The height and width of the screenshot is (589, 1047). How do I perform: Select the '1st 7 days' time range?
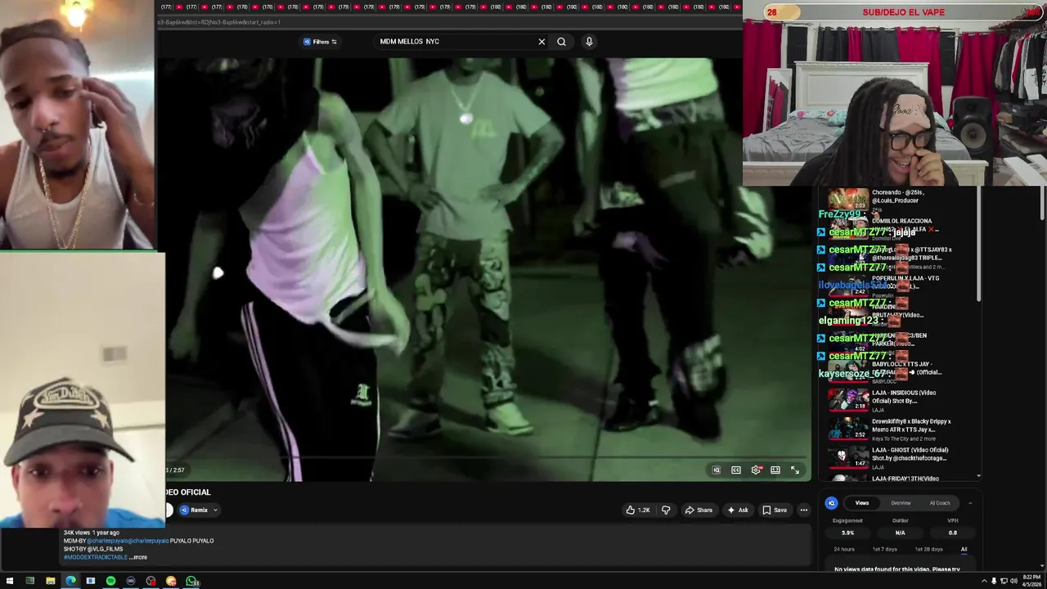pos(884,550)
